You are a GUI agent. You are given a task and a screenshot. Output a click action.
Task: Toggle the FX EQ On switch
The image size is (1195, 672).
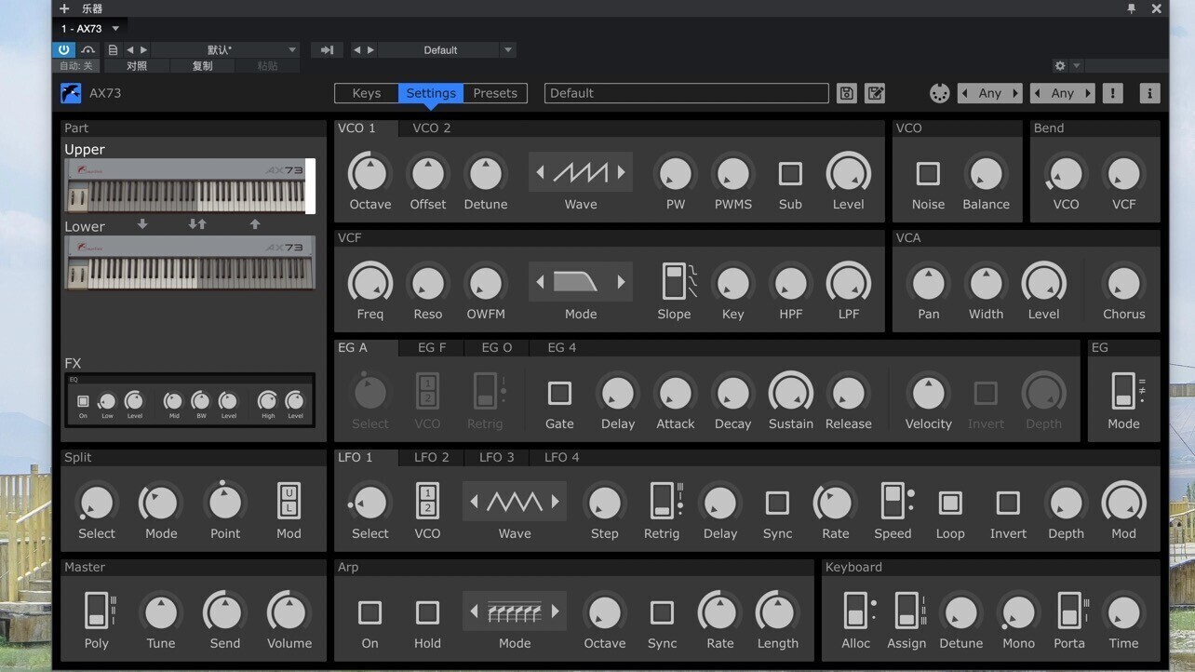point(83,401)
